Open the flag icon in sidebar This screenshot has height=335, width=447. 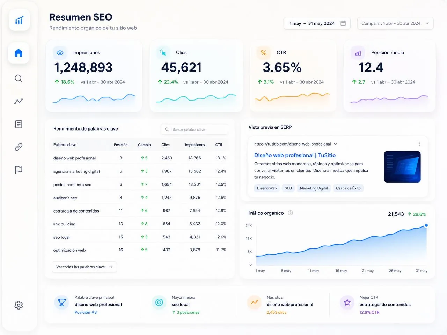pos(19,170)
